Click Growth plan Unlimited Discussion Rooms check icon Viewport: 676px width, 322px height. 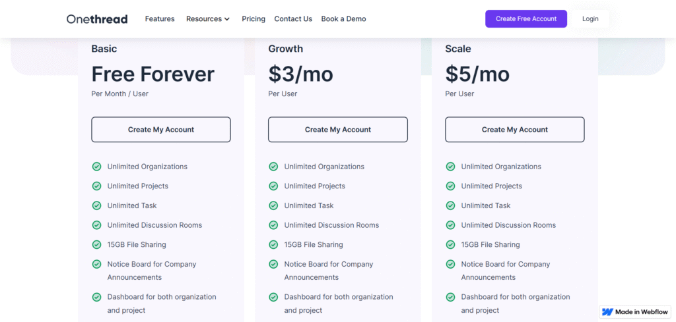[273, 225]
